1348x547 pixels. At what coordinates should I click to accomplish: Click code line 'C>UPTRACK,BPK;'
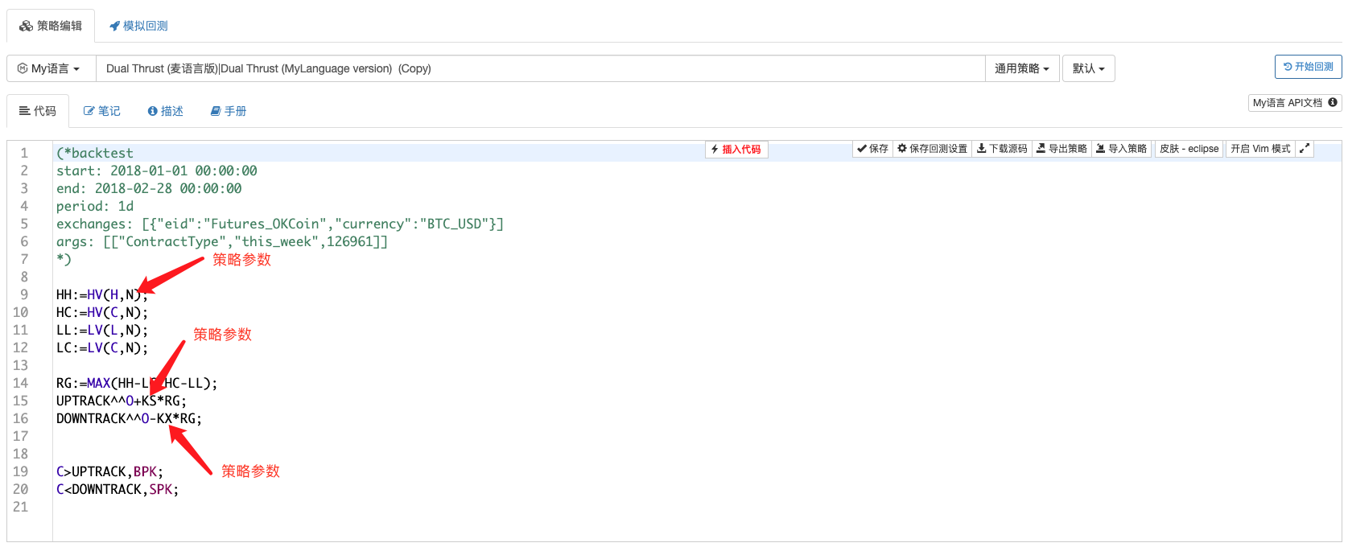coord(109,471)
